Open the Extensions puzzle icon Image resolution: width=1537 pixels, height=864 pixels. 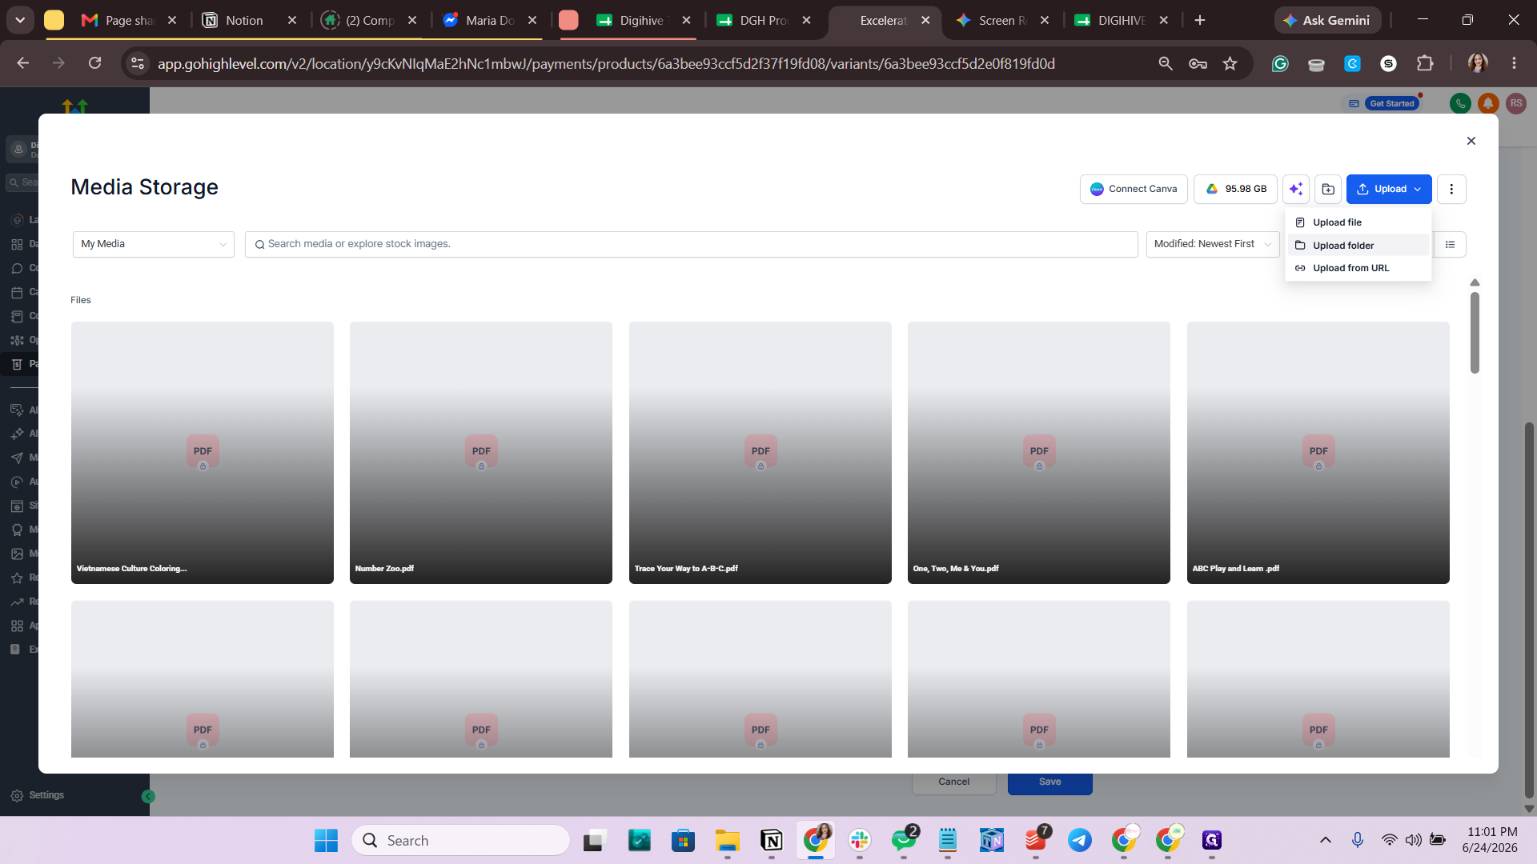tap(1425, 63)
